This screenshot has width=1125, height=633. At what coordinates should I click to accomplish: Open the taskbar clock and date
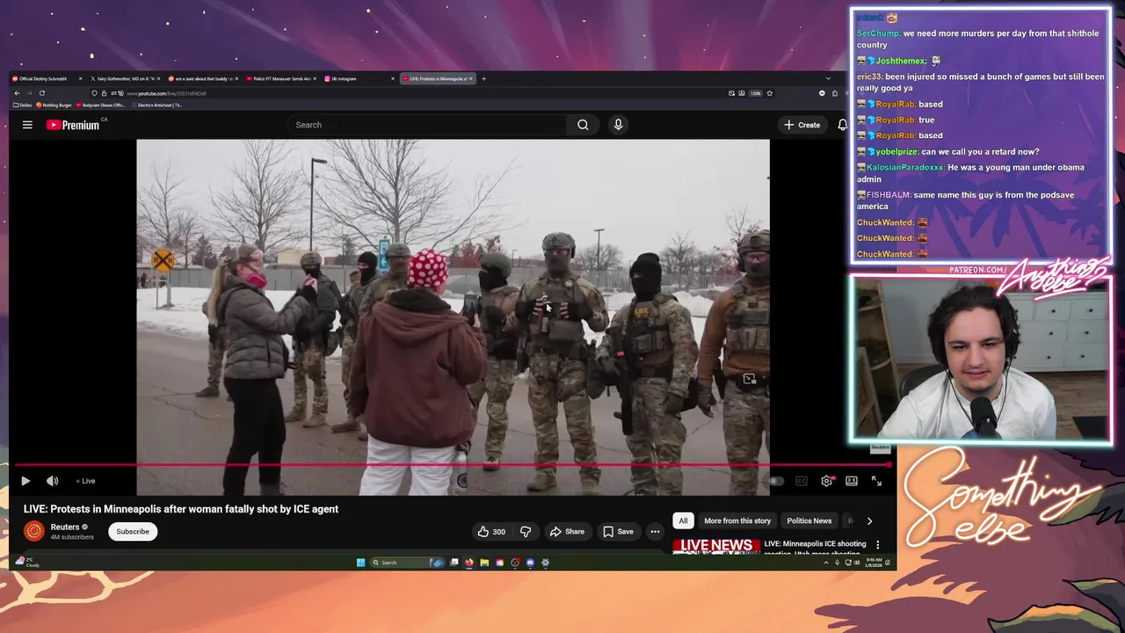point(874,563)
